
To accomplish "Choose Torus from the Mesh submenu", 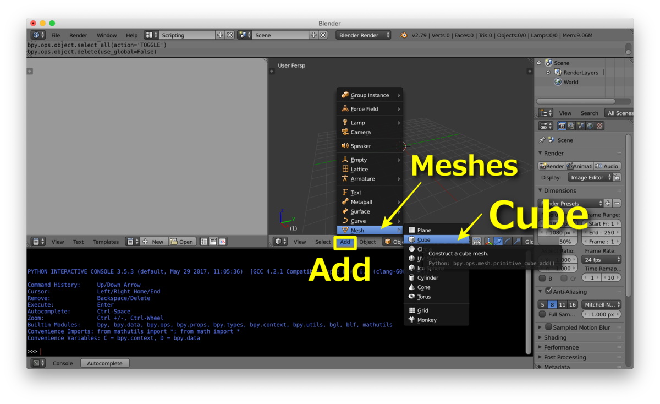I will click(437, 297).
